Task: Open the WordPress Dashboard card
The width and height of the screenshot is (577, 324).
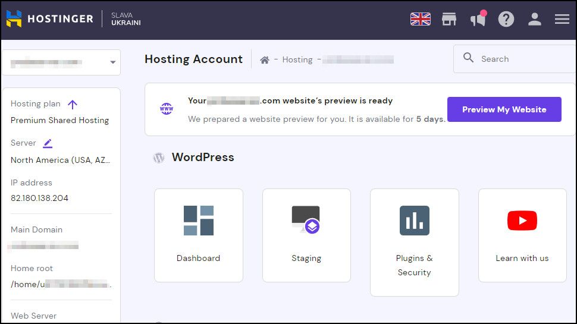Action: (199, 235)
